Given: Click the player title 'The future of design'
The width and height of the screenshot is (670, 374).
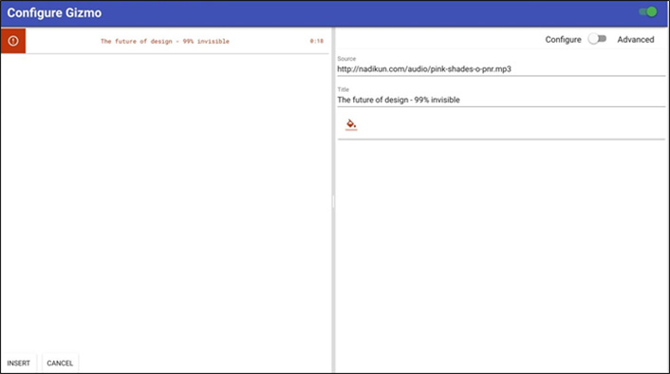Looking at the screenshot, I should point(165,41).
